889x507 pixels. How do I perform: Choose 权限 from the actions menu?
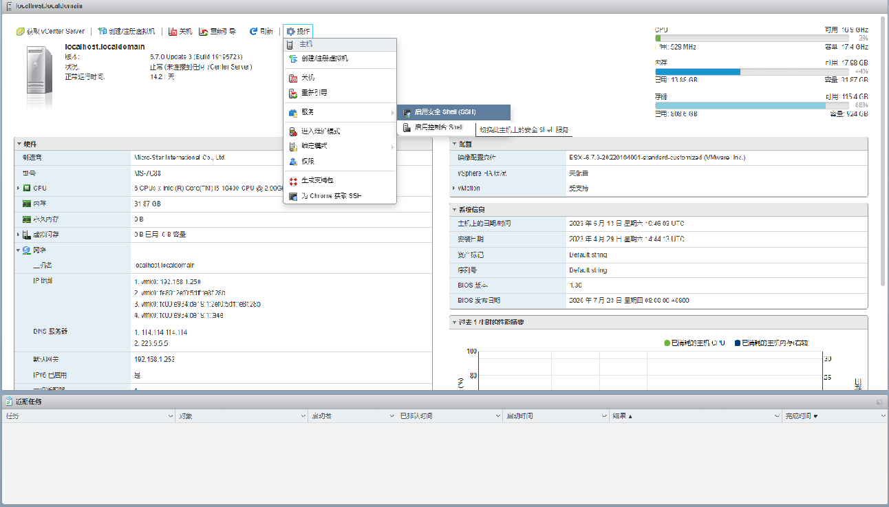click(x=340, y=162)
